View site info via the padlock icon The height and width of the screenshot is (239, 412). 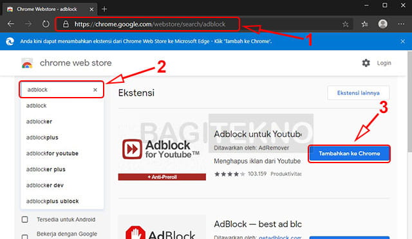coord(66,24)
